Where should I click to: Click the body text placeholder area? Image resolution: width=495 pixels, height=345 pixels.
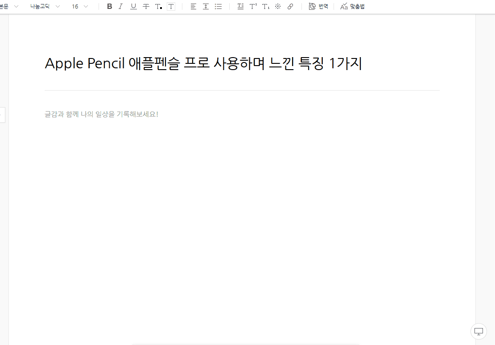(101, 114)
